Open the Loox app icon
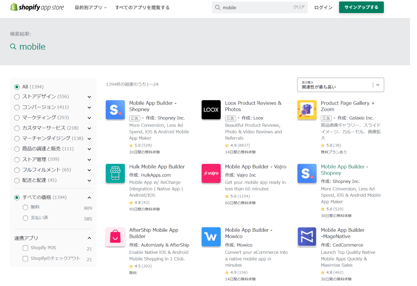 coord(211,110)
